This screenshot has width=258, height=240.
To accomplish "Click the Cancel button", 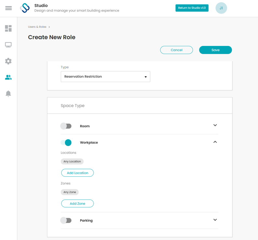I will click(x=176, y=50).
